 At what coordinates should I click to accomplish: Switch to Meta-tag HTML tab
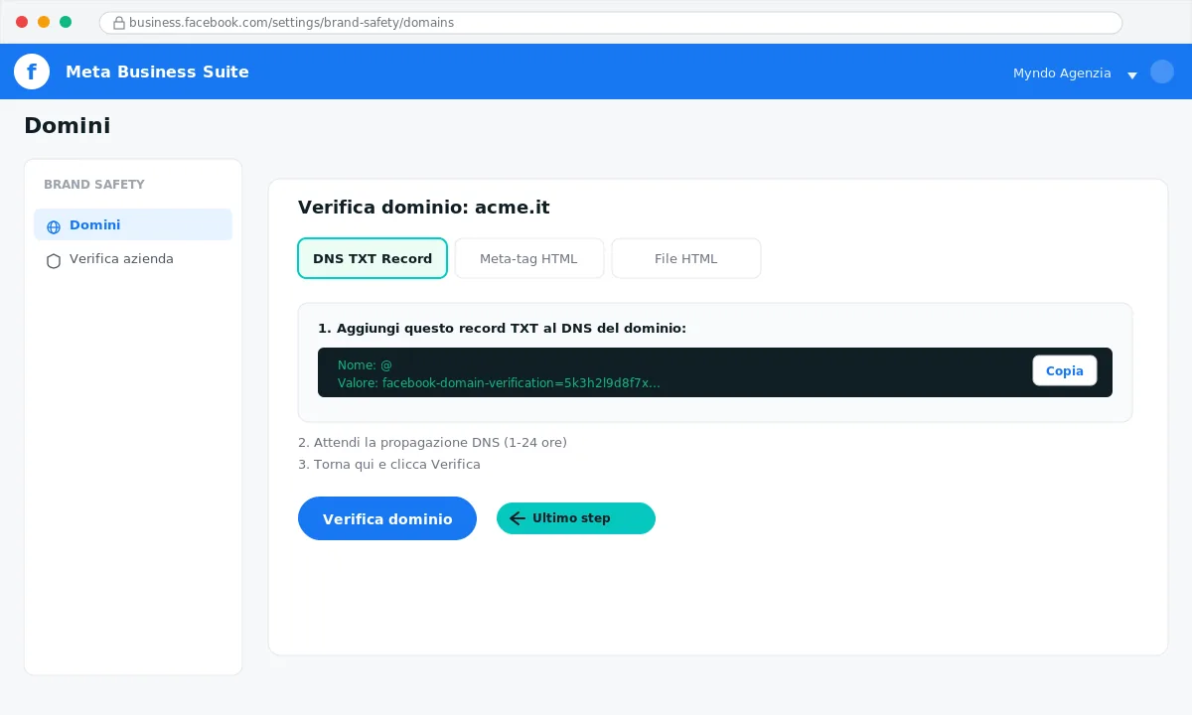(x=528, y=258)
